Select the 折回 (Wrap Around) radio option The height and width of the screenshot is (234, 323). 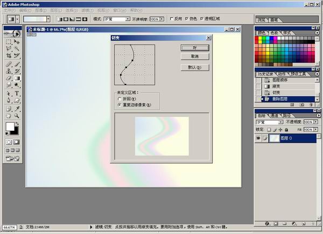point(120,99)
